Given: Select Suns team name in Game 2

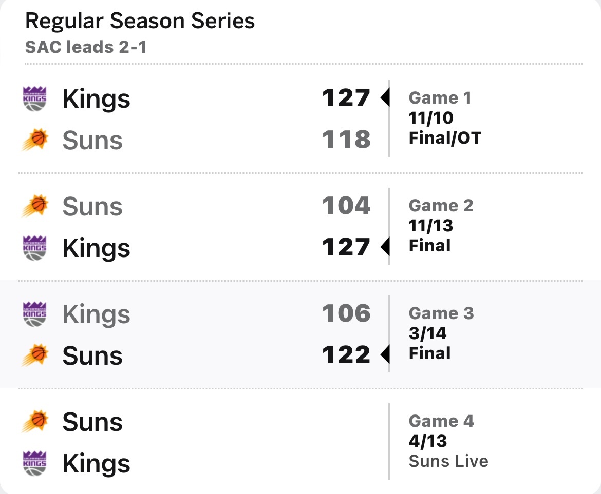Looking at the screenshot, I should [92, 207].
